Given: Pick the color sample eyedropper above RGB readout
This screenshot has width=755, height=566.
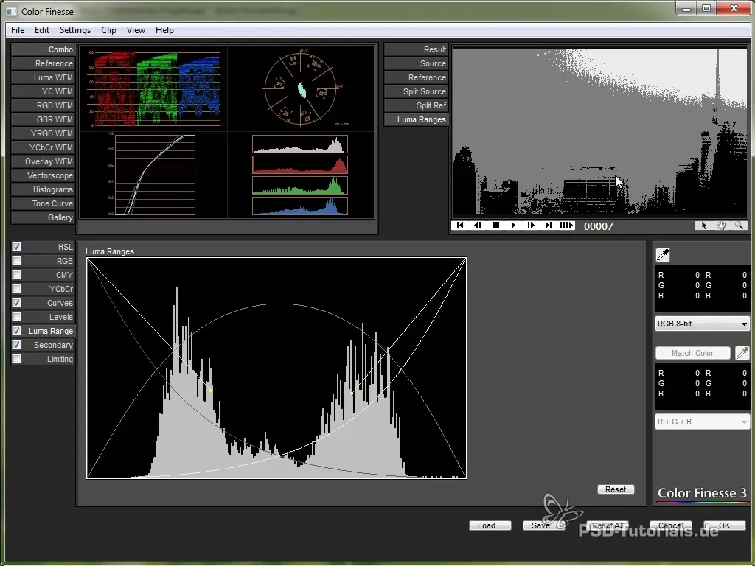Looking at the screenshot, I should (x=663, y=254).
